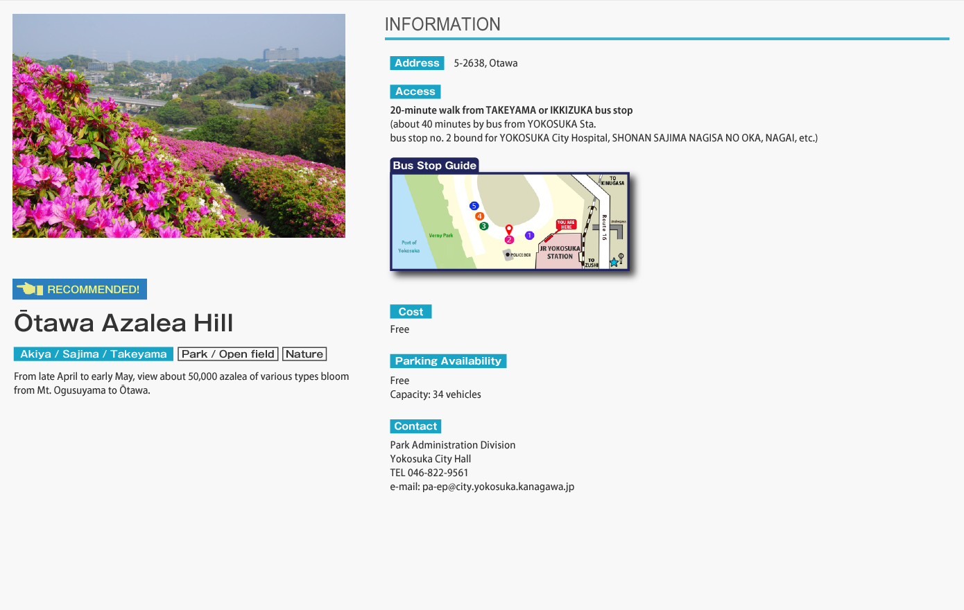Click the green bus stop 3 marker
964x610 pixels.
pos(484,226)
